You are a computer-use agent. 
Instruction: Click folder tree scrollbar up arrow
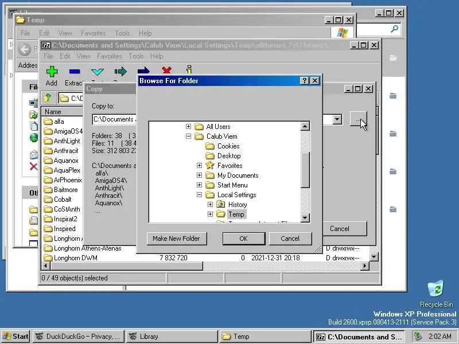pyautogui.click(x=305, y=126)
